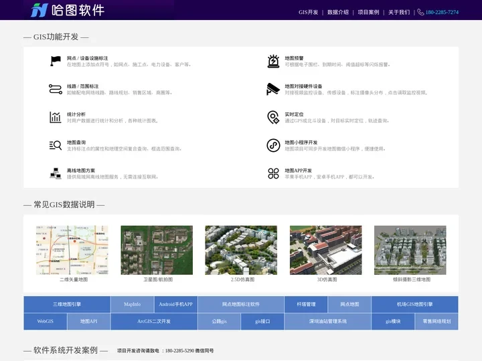Click the 三维地图引擎 tile
The height and width of the screenshot is (361, 482).
[x=67, y=304]
